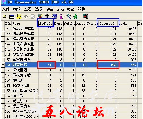Screen dimensions: 143x119
Task: Select the name cell 终极复活戒指
Action: point(25,54)
